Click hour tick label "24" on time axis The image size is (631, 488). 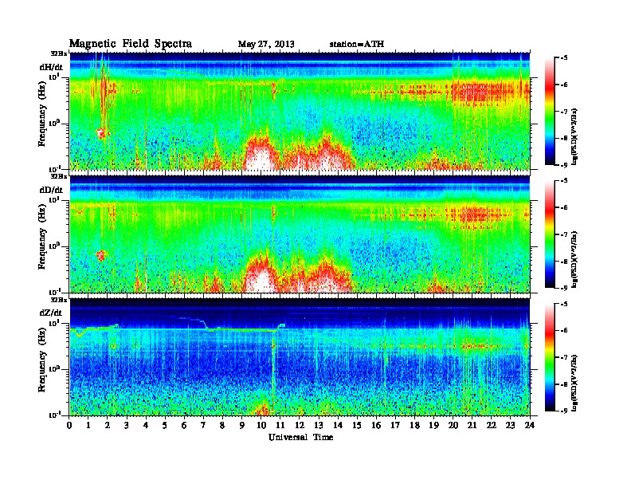pyautogui.click(x=530, y=425)
